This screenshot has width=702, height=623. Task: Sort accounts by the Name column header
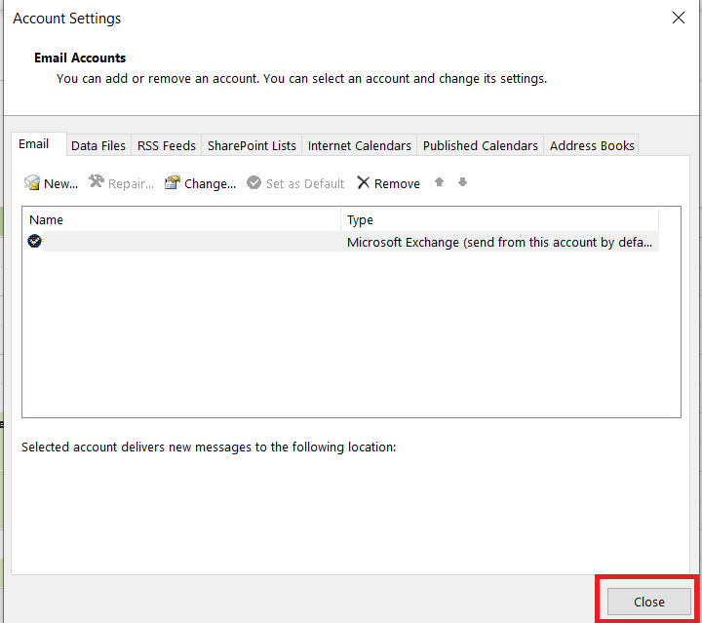pyautogui.click(x=181, y=220)
